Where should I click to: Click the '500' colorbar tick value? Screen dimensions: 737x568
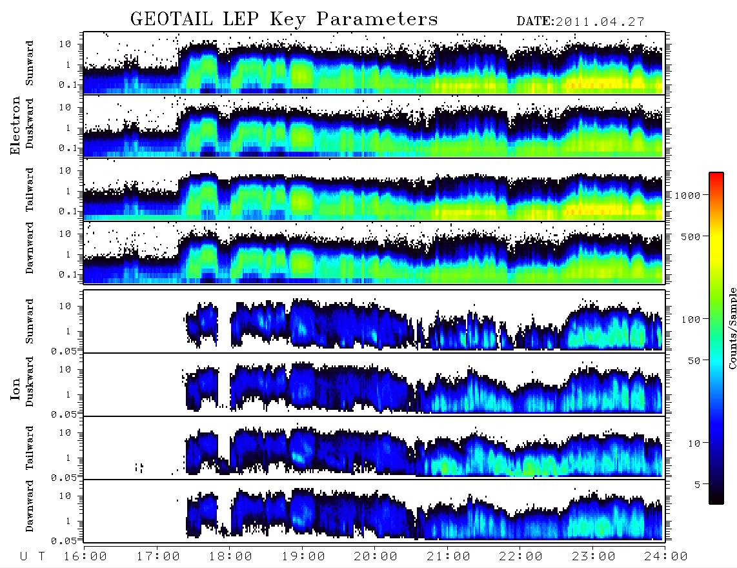tap(691, 236)
